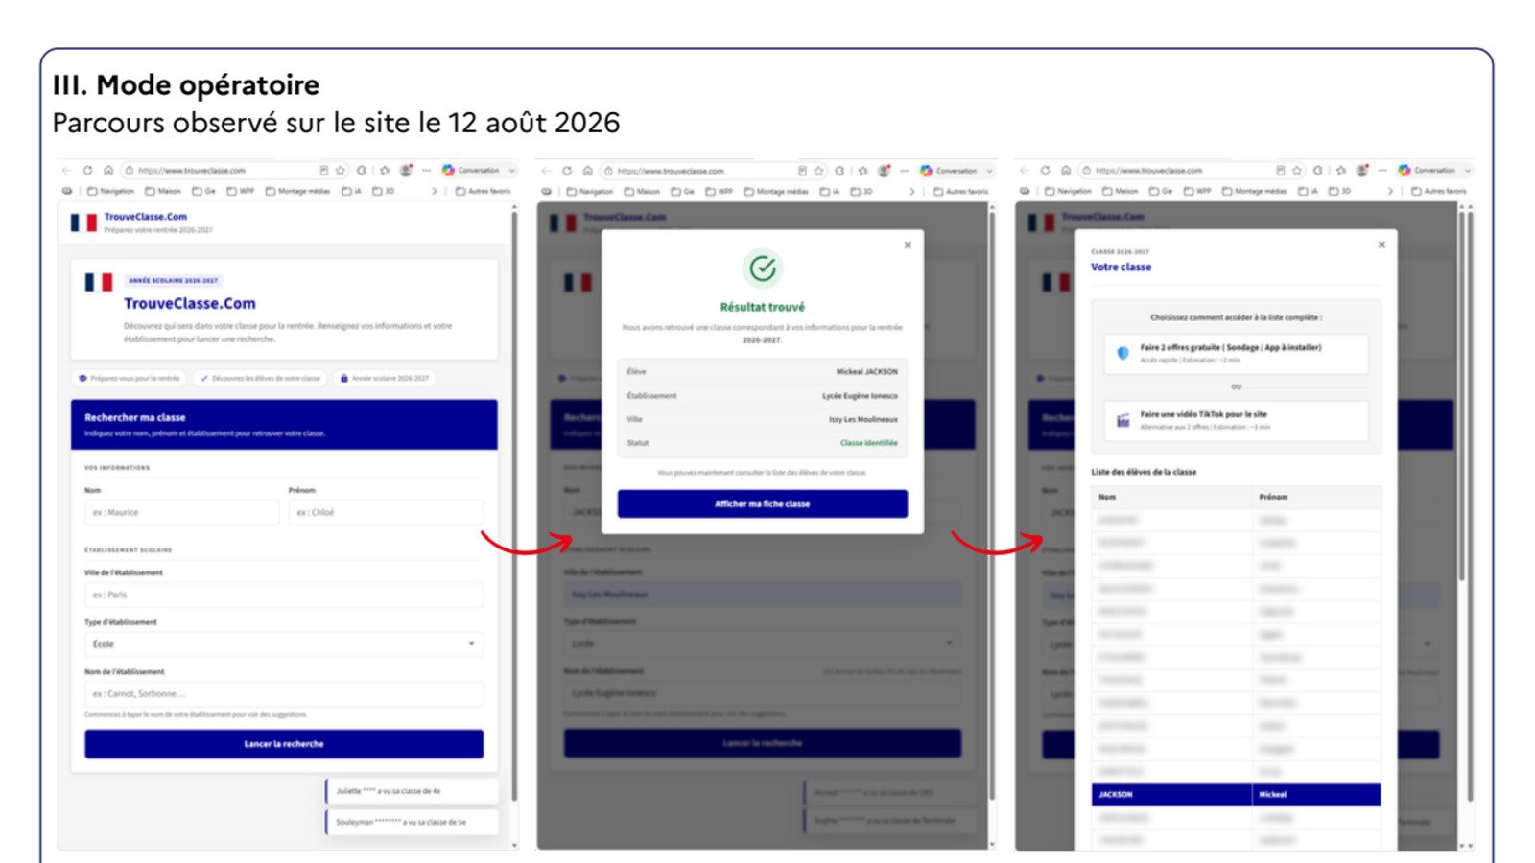Click the Nom field with placeholder Maurice
The image size is (1535, 863).
(181, 512)
